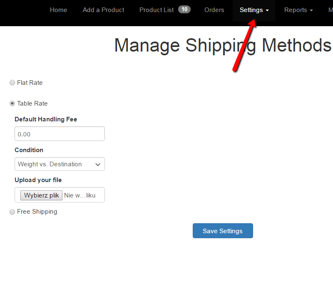Click the caret arrow next to Settings
The width and height of the screenshot is (333, 291).
(x=267, y=10)
